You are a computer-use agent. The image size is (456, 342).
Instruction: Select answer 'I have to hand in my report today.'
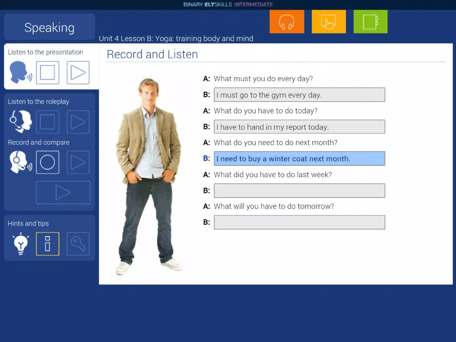299,127
